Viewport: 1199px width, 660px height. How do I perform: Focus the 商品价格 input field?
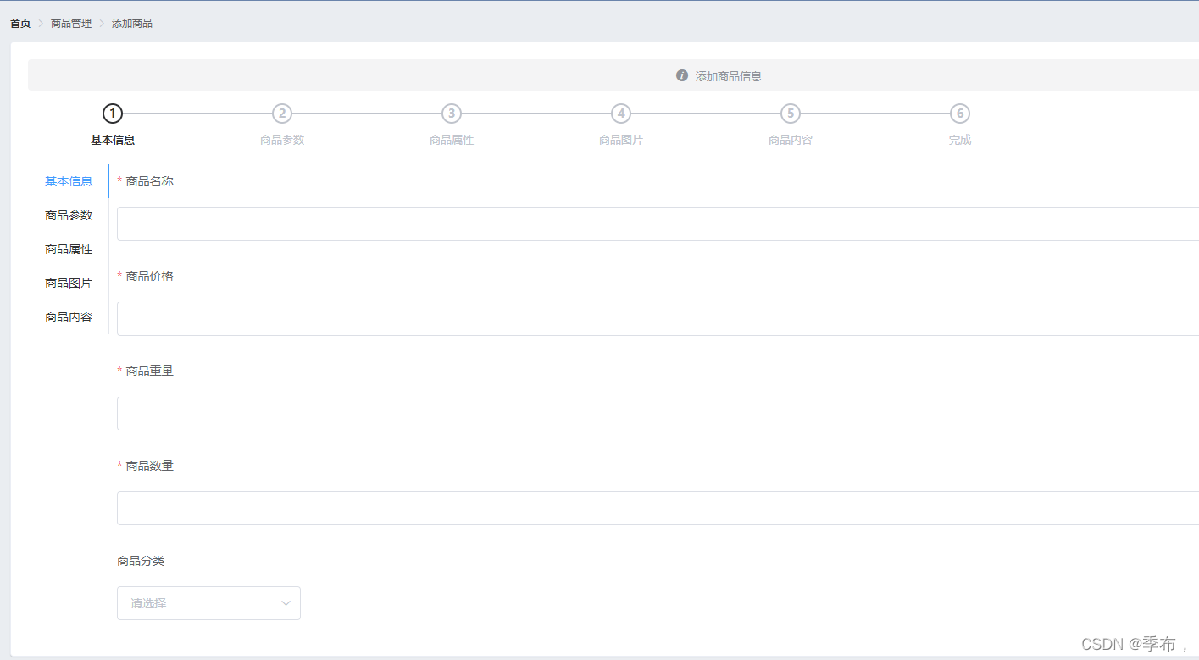pyautogui.click(x=658, y=319)
